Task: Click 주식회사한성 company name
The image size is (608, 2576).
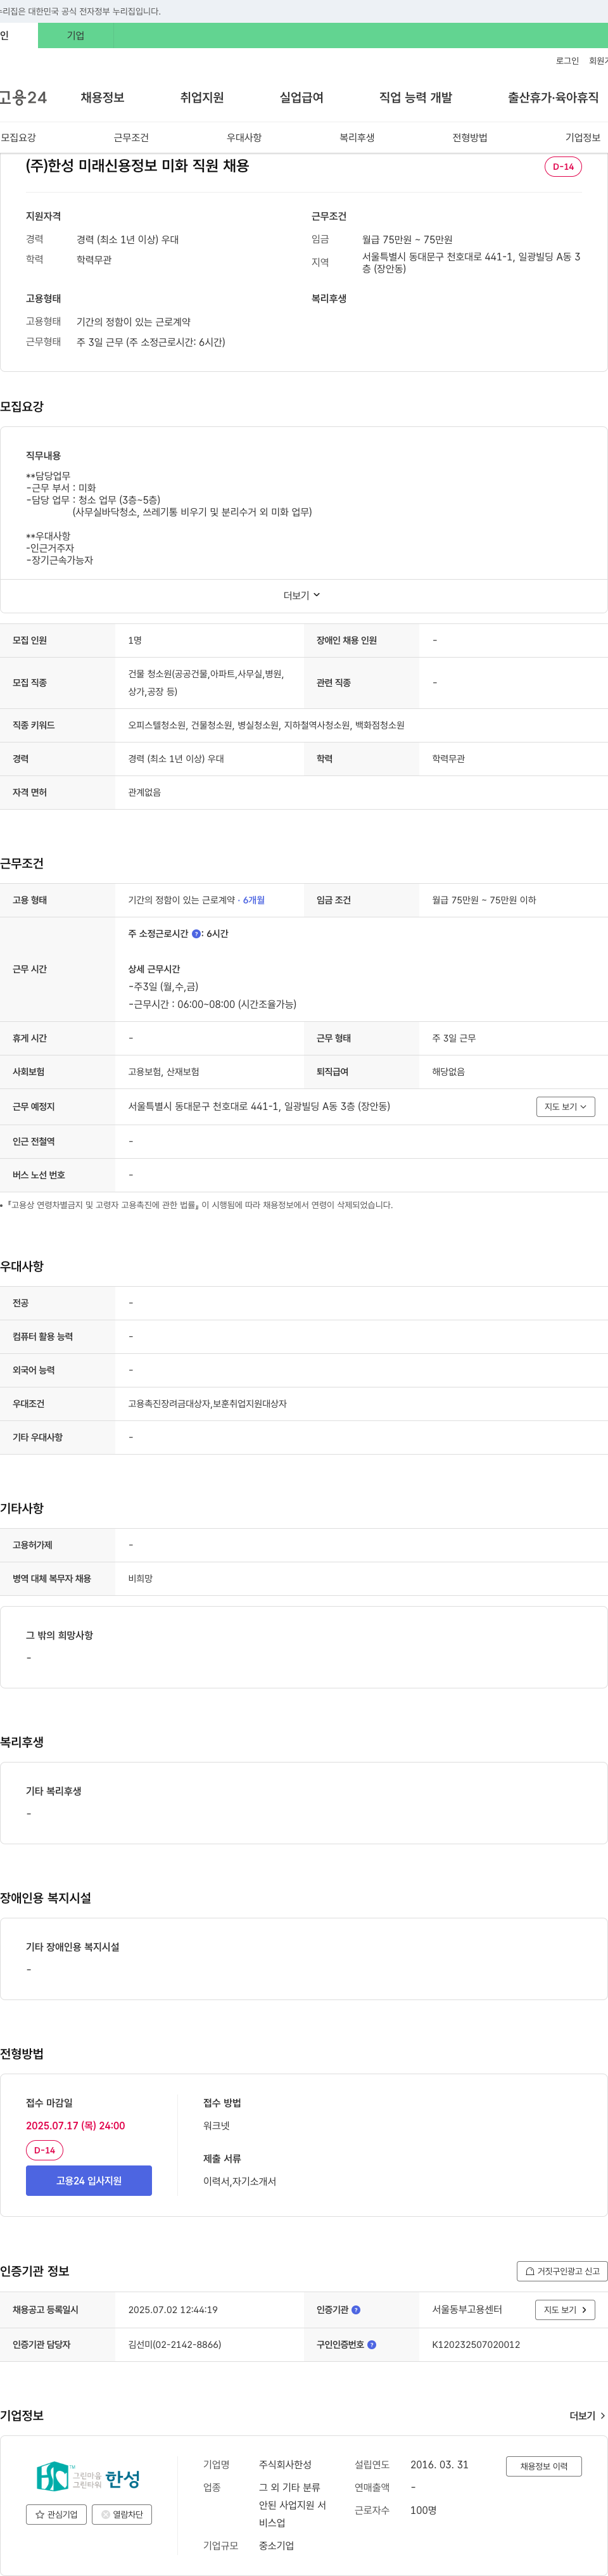Action: point(285,2464)
